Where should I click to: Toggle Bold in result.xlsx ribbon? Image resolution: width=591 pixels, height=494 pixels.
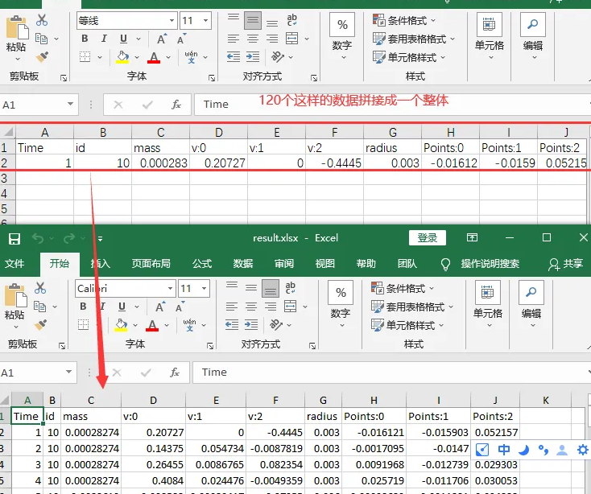click(83, 307)
